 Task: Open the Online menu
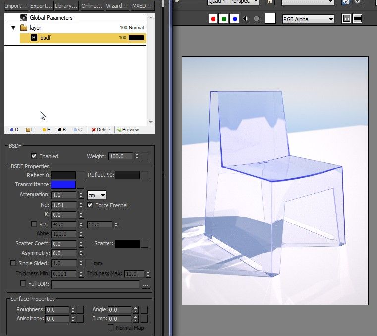pyautogui.click(x=91, y=6)
